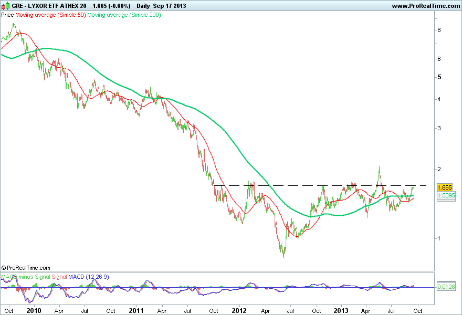462x315 pixels.
Task: Click price axis label 4
Action: [439, 99]
